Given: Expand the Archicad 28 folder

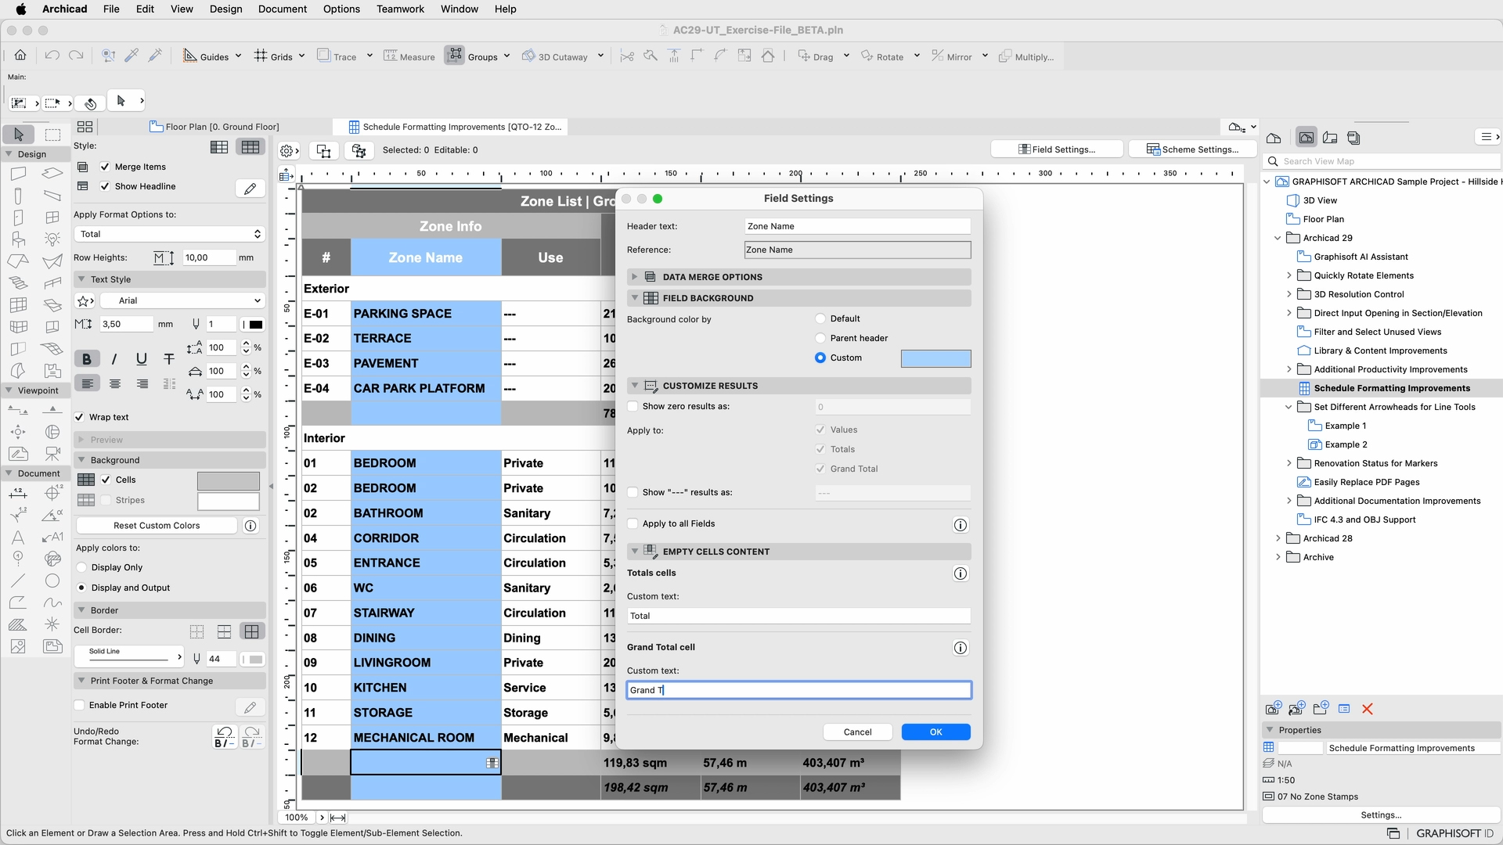Looking at the screenshot, I should (1278, 538).
